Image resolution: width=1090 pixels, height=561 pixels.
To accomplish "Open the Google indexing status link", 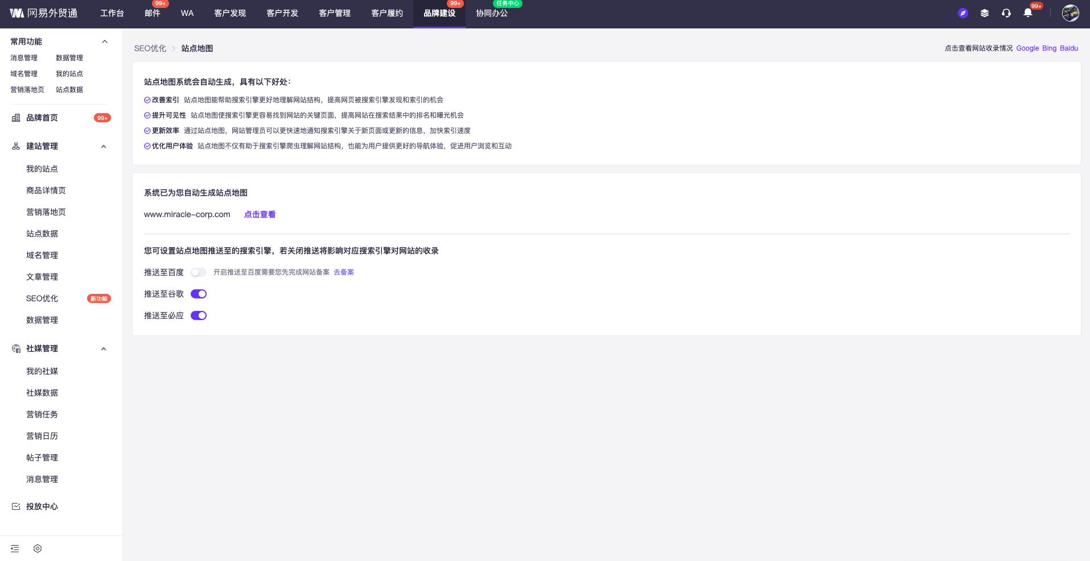I will point(1027,48).
